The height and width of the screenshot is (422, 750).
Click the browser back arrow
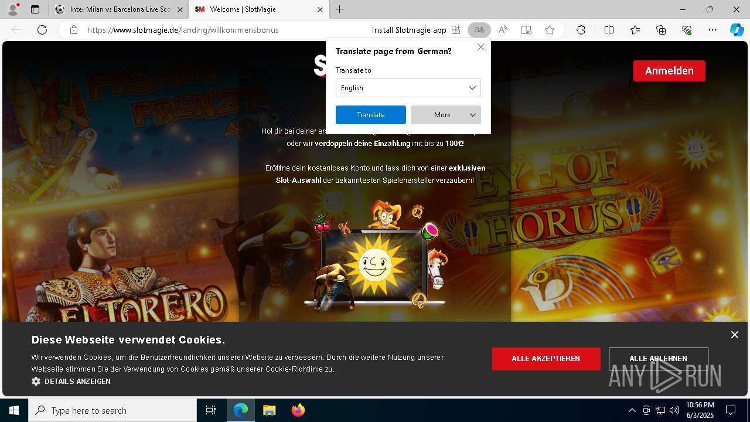click(x=16, y=30)
